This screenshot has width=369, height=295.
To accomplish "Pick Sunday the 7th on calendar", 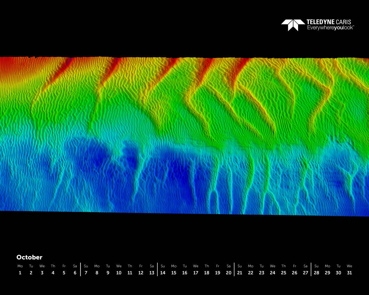I will [86, 273].
